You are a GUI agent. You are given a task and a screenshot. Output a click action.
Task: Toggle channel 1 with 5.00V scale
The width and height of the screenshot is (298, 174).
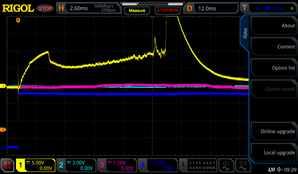click(x=36, y=165)
